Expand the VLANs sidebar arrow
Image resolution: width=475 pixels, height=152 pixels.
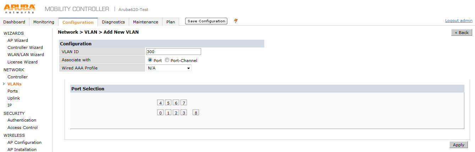(4, 84)
